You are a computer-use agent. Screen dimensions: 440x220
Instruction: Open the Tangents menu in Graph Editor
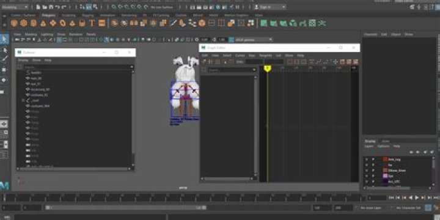[x=265, y=56]
